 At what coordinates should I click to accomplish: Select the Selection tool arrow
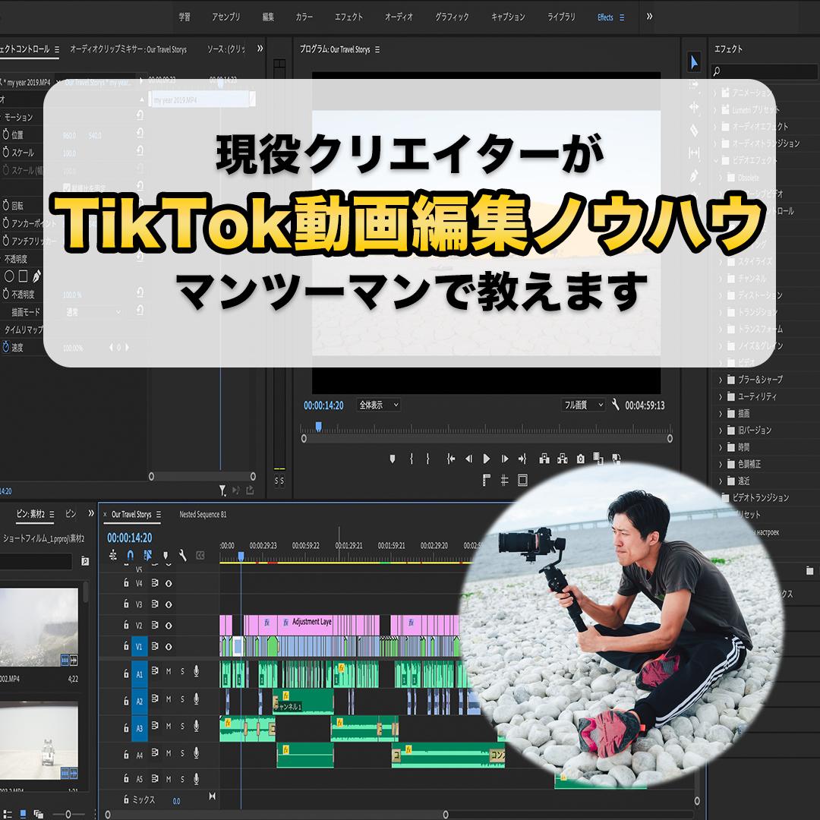[x=694, y=63]
